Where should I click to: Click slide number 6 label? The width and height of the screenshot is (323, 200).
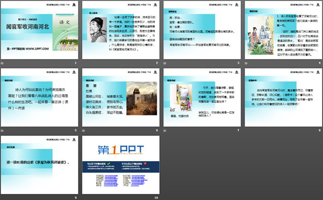tap(157, 130)
